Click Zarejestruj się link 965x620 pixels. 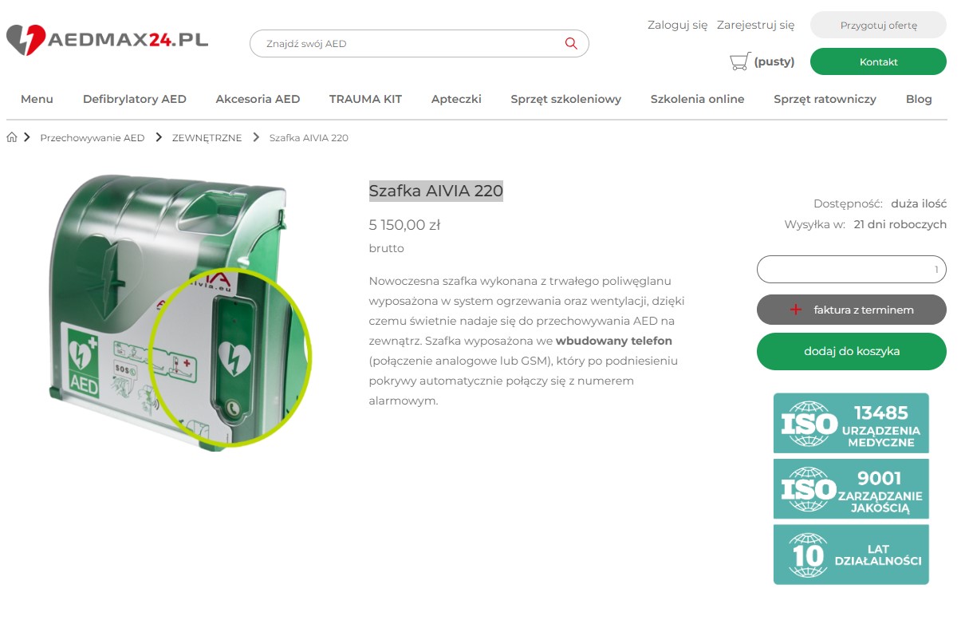click(755, 25)
